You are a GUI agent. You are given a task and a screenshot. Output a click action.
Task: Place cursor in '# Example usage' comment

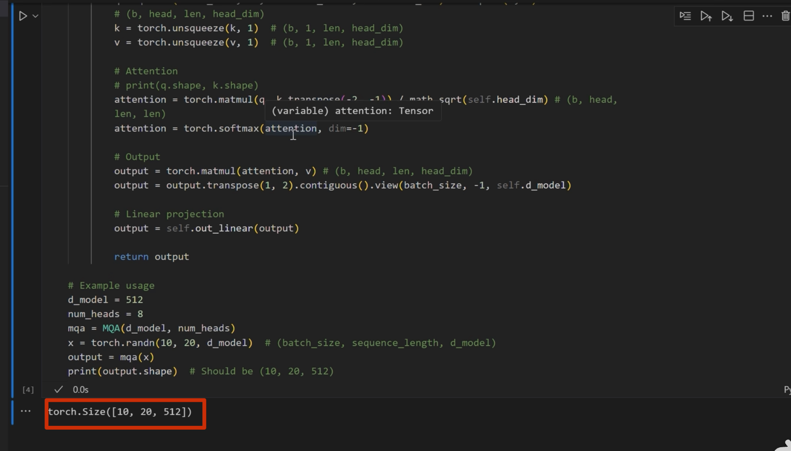111,286
